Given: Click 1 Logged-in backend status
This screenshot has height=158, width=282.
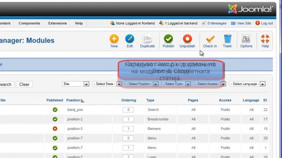Looking at the screenshot, I should (178, 23).
